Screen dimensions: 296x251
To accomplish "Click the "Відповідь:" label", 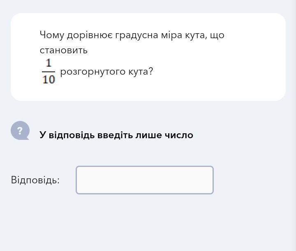I will [35, 180].
